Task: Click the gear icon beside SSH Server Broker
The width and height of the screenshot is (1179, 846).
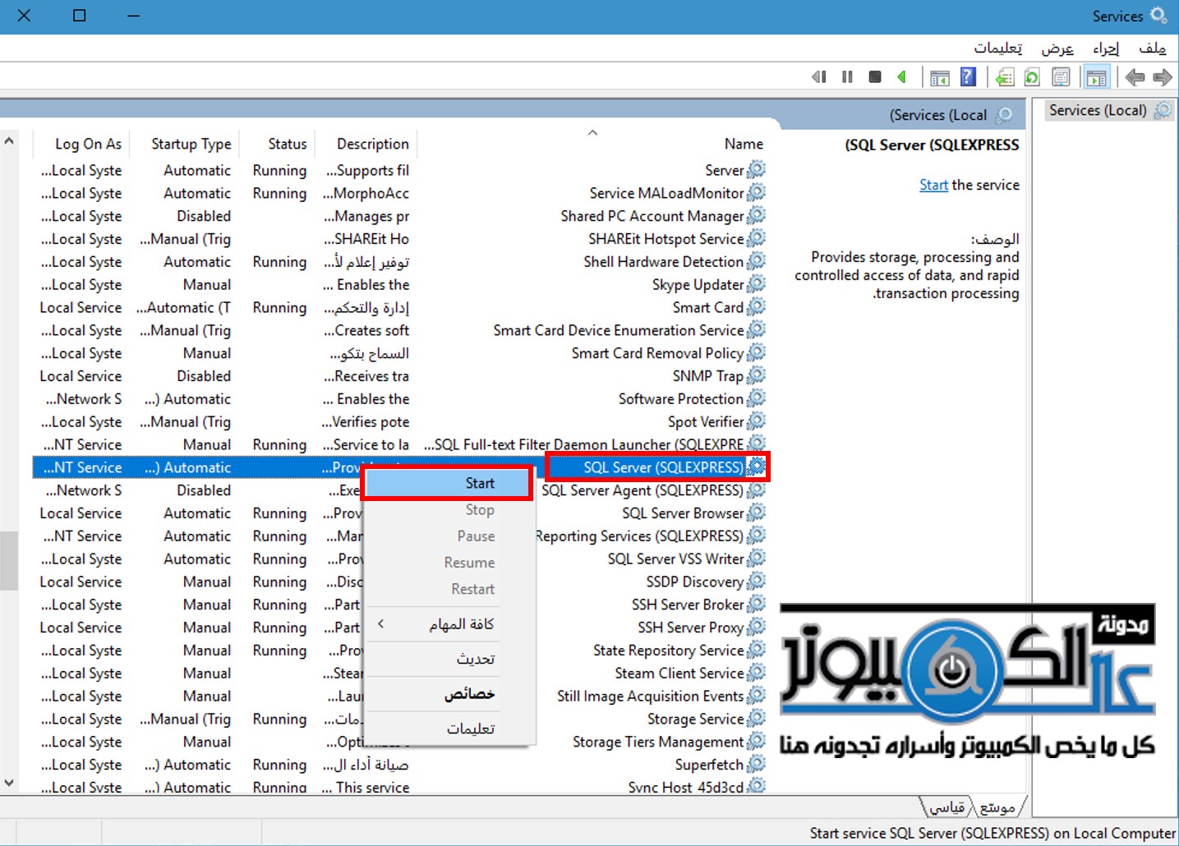Action: coord(756,605)
